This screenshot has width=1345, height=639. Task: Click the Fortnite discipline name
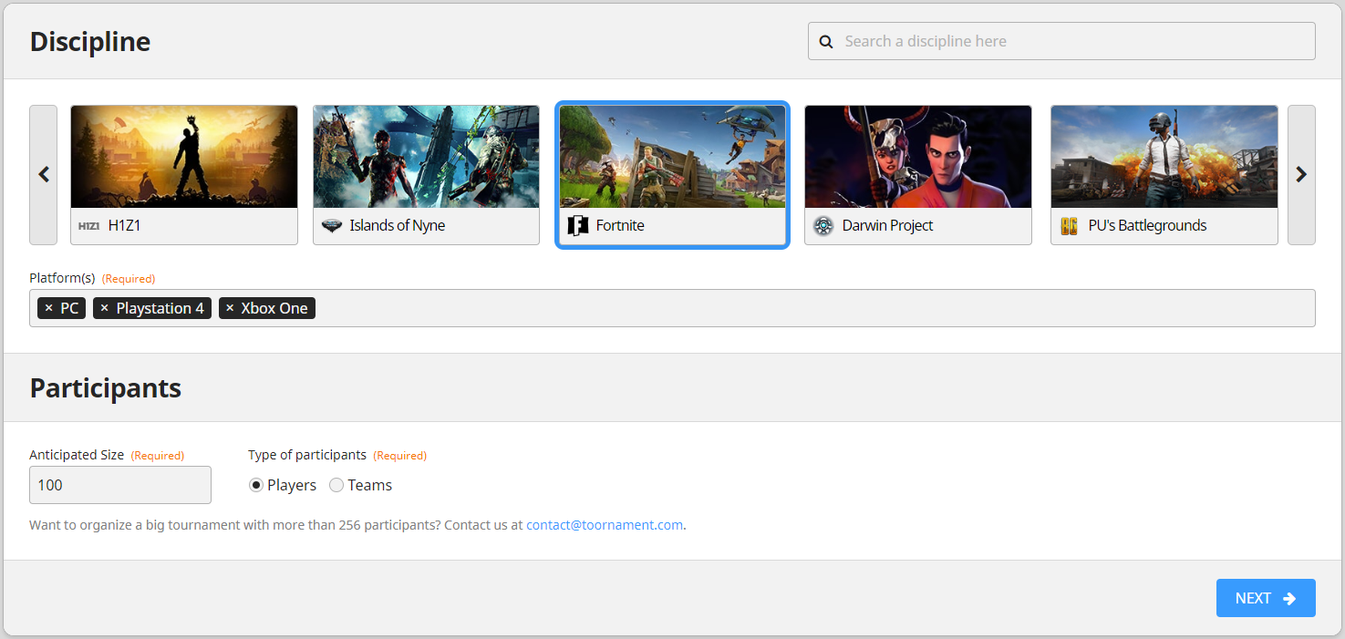click(x=620, y=226)
